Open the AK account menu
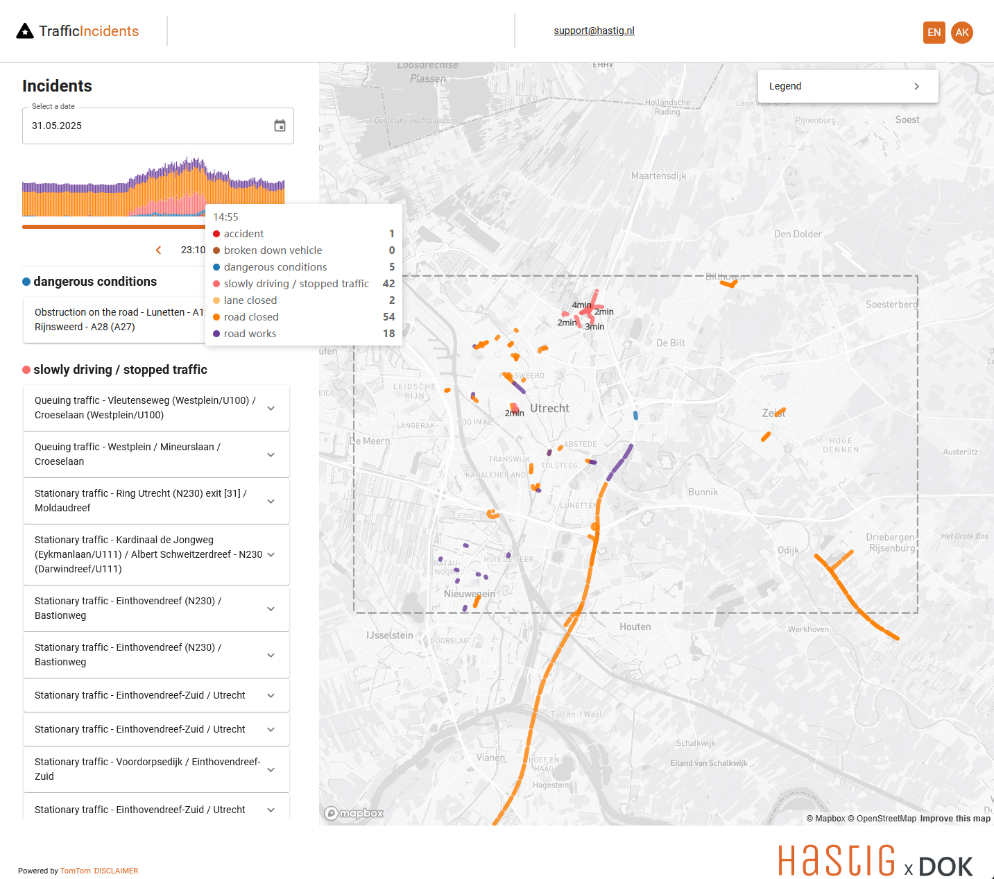994x879 pixels. 962,32
